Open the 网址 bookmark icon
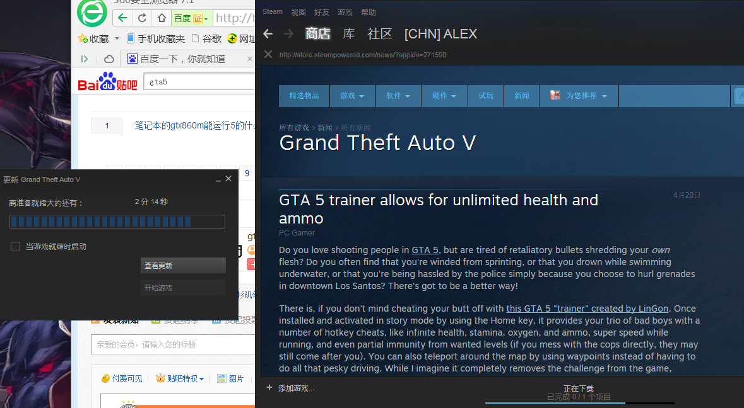The image size is (744, 408). click(x=232, y=39)
